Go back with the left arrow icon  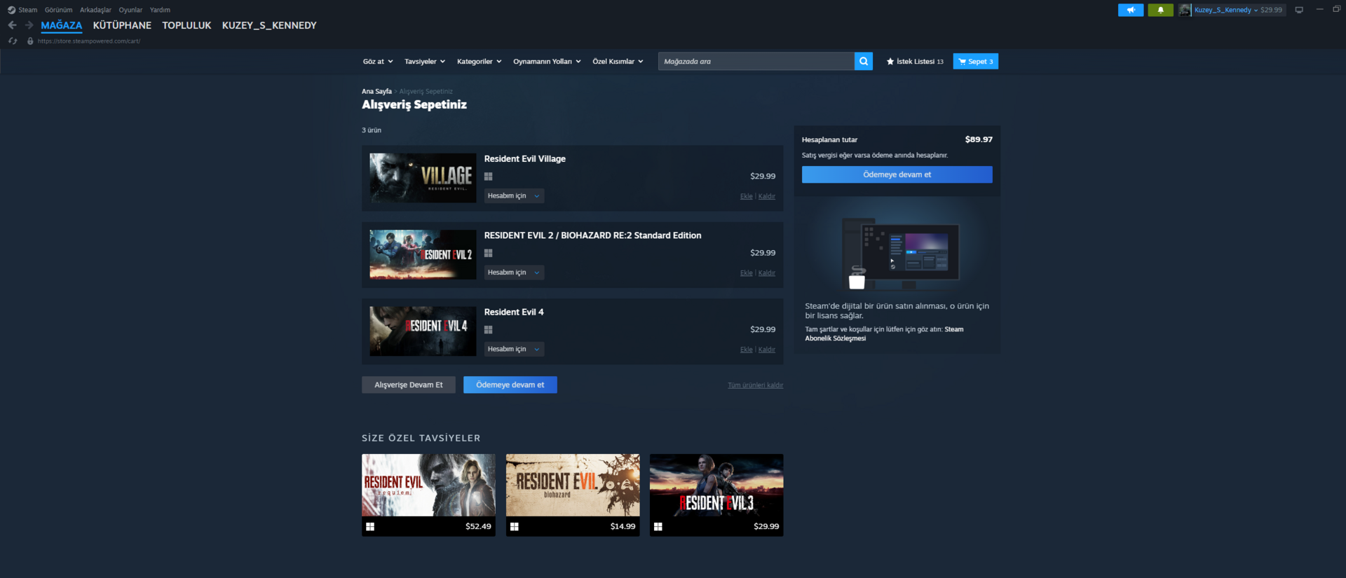click(x=12, y=25)
